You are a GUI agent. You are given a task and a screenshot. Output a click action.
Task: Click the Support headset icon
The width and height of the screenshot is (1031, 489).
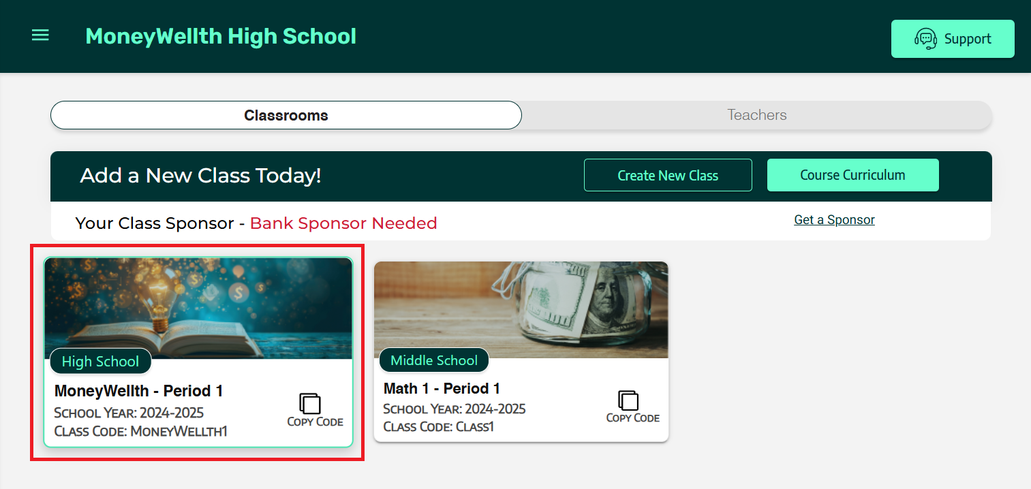pyautogui.click(x=925, y=39)
